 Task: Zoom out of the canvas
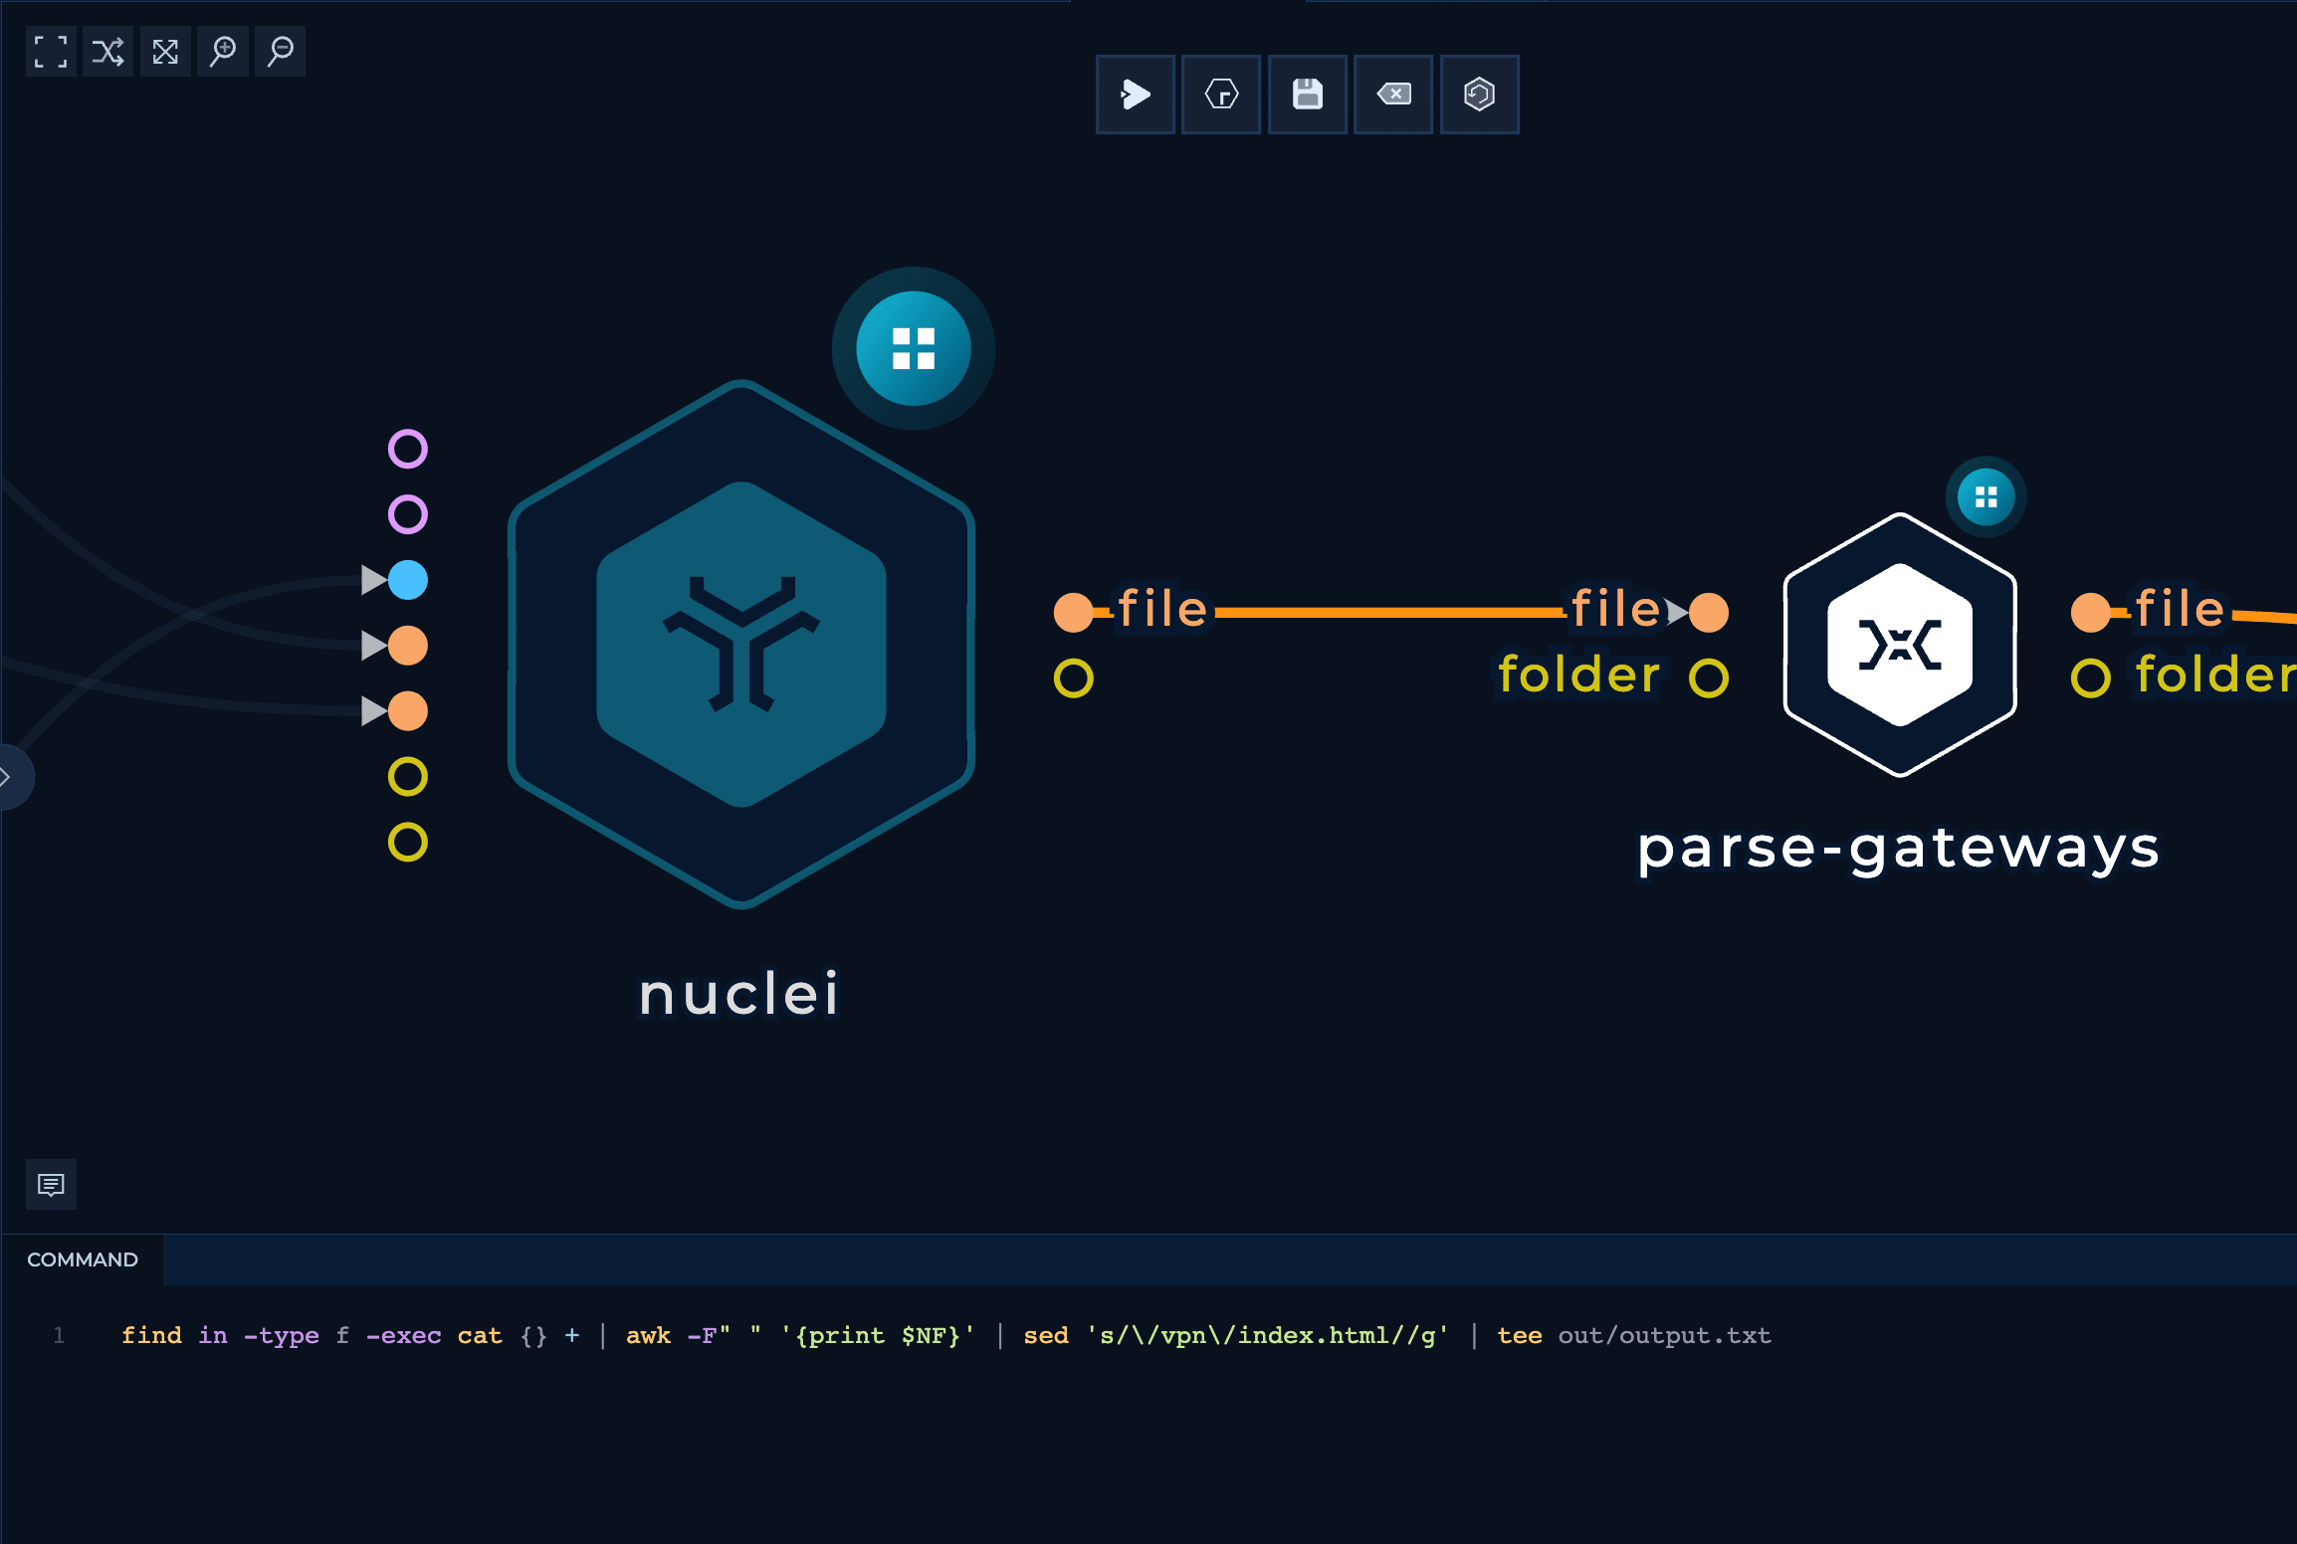281,52
